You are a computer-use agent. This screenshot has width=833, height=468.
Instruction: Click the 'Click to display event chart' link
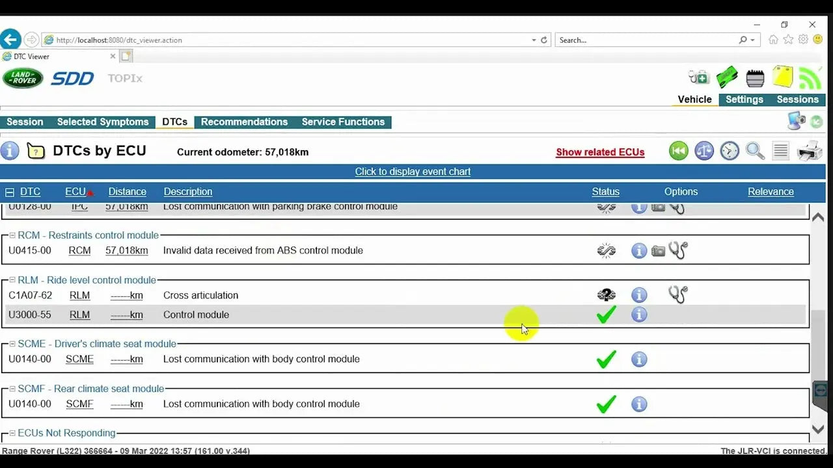pos(413,172)
